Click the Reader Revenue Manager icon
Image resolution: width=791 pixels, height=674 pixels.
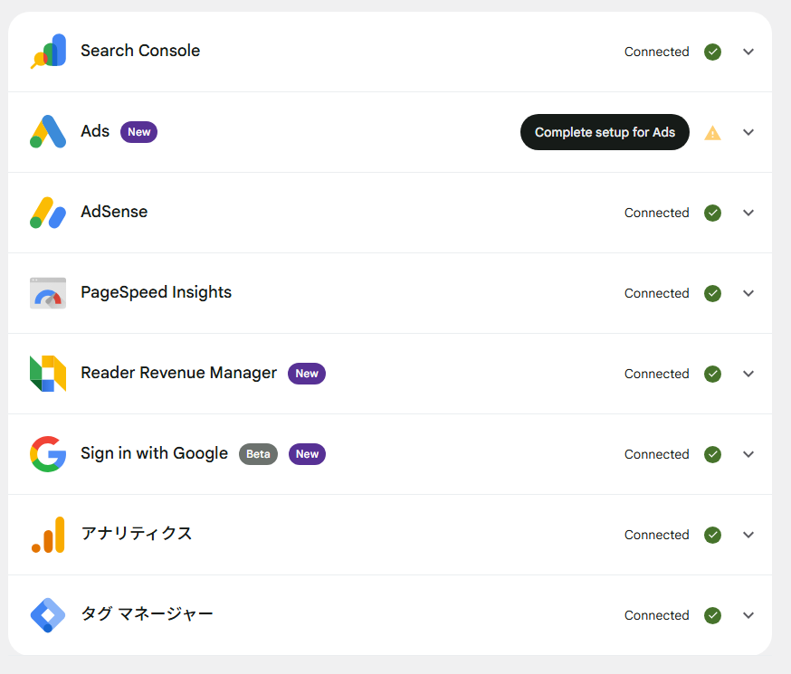click(x=48, y=374)
